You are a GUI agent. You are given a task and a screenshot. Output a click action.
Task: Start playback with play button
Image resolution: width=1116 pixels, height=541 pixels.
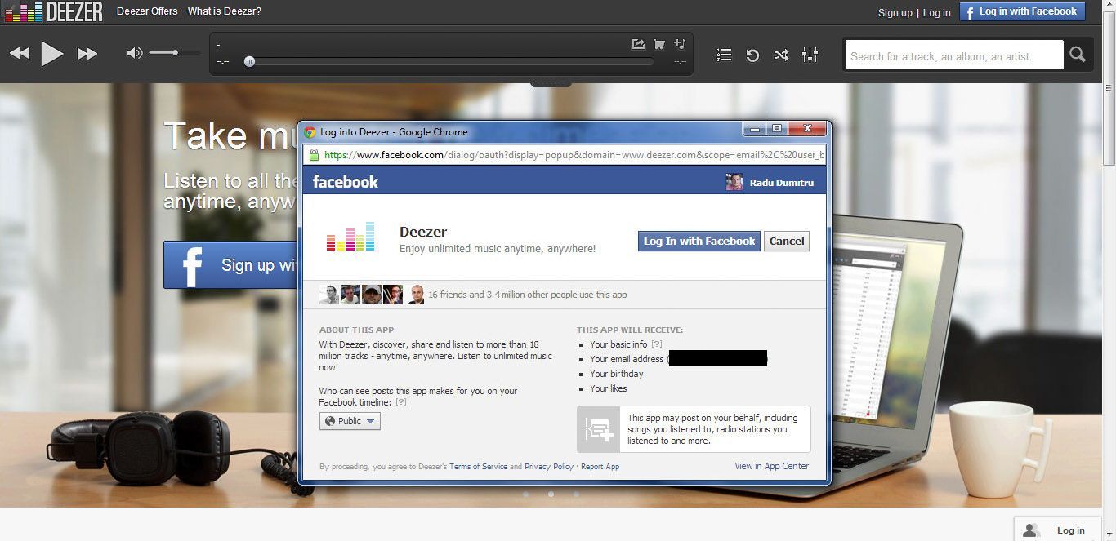pyautogui.click(x=53, y=54)
